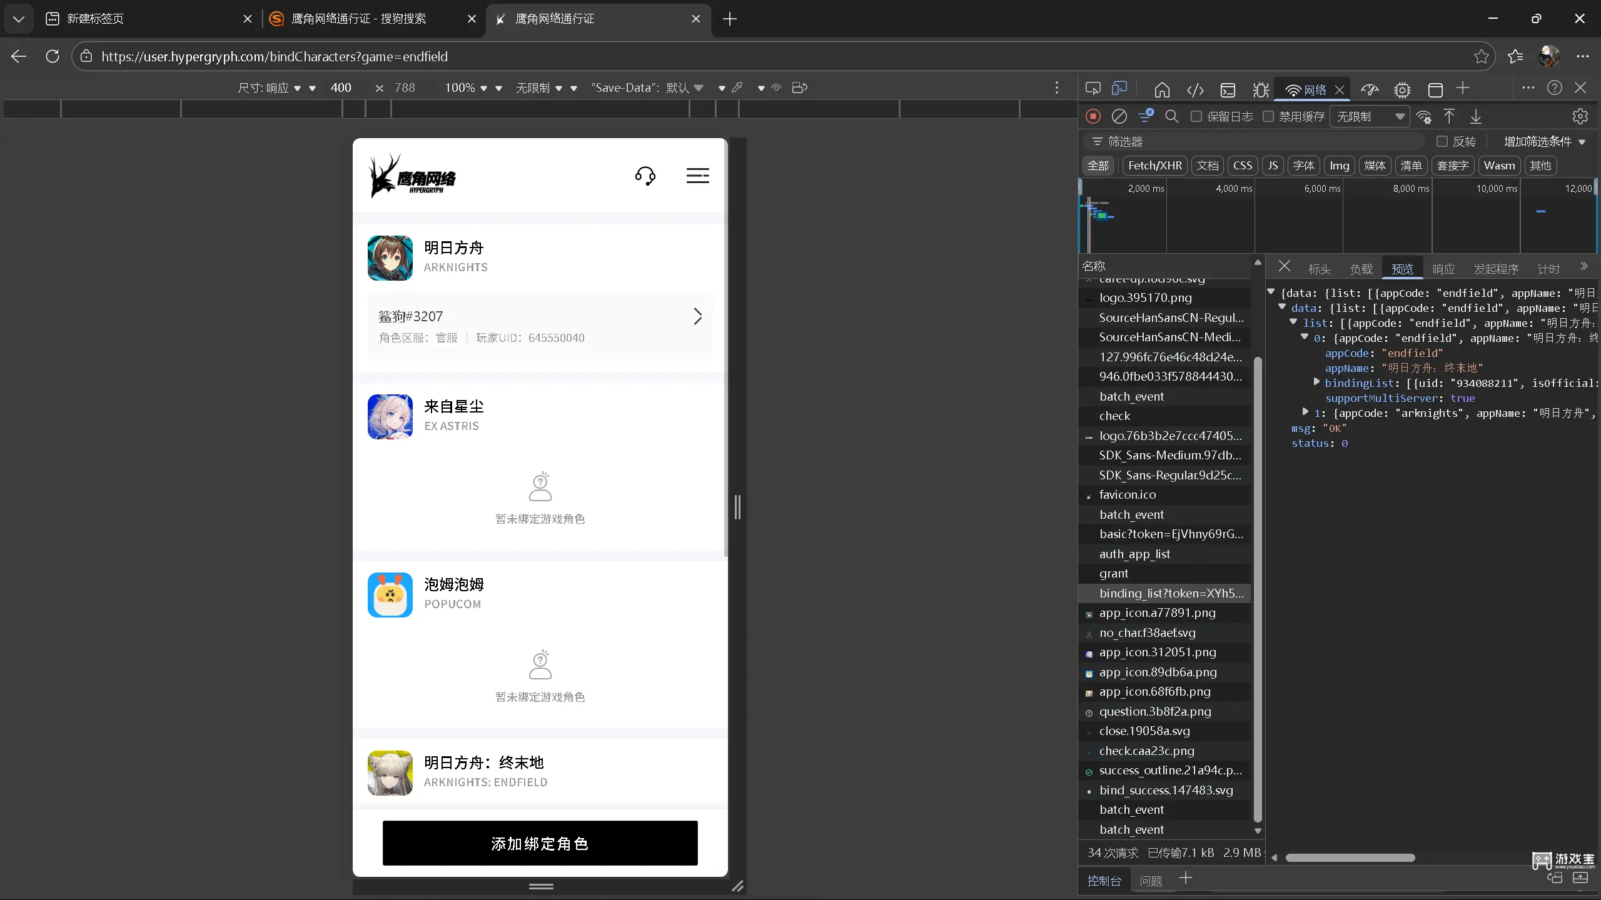
Task: Switch to the 响应 tab
Action: pyautogui.click(x=1443, y=269)
